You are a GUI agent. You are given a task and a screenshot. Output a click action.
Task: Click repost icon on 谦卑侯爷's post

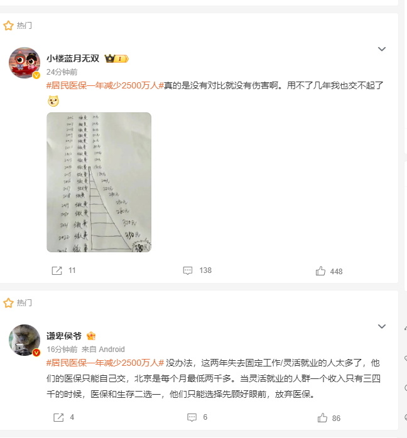(x=58, y=417)
